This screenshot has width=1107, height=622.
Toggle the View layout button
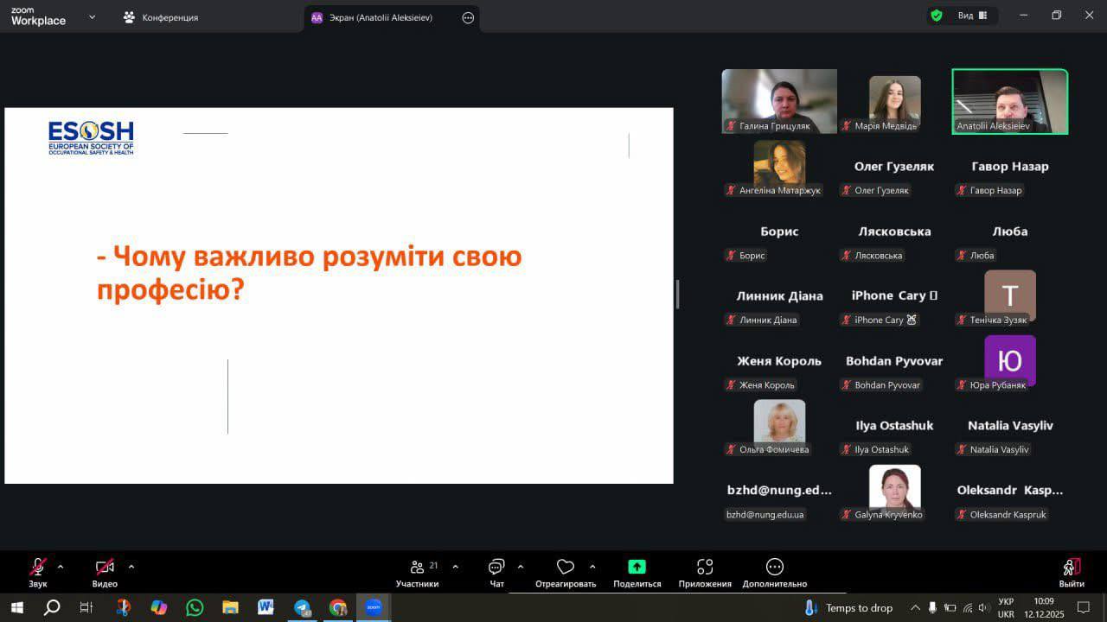point(972,16)
